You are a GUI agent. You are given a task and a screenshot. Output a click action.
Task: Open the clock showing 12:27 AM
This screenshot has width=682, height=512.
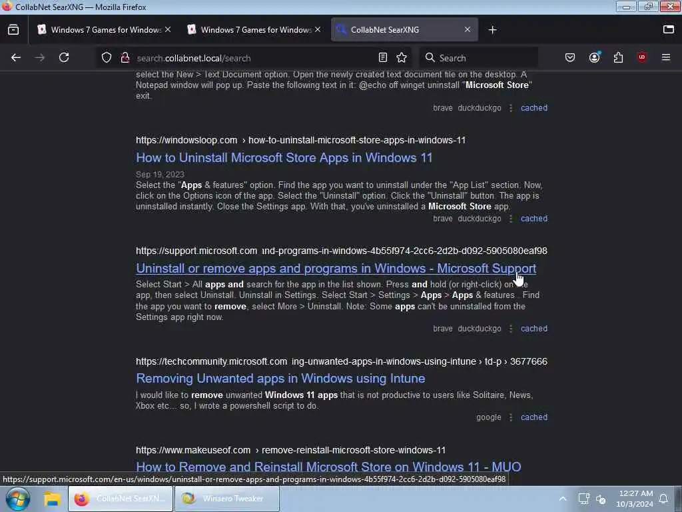[x=635, y=499]
